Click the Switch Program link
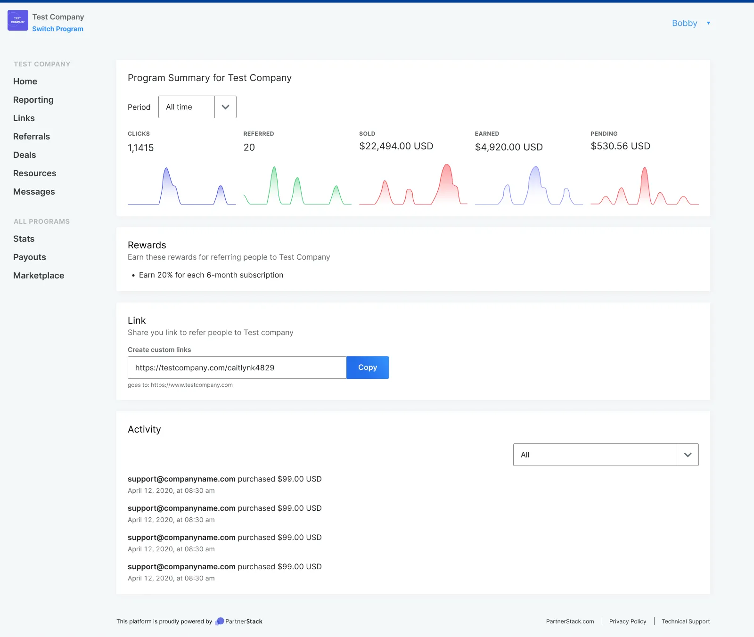This screenshot has width=754, height=637. pos(58,29)
